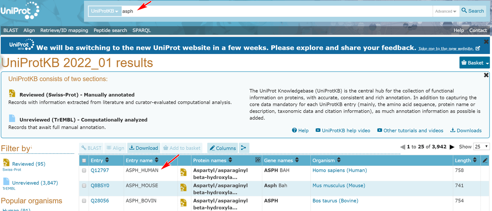
Task: Tick the checkbox for Q12797
Action: [x=84, y=170]
